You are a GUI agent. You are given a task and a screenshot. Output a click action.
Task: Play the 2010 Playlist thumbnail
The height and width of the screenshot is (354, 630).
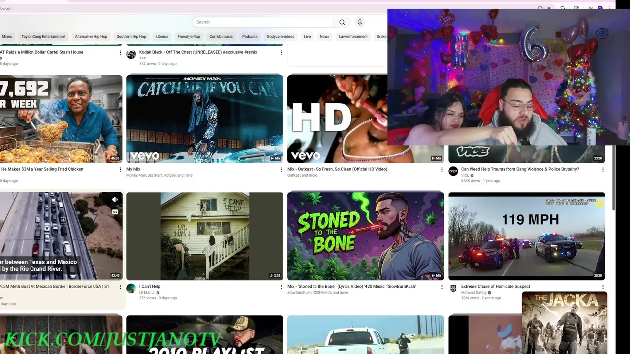click(205, 335)
